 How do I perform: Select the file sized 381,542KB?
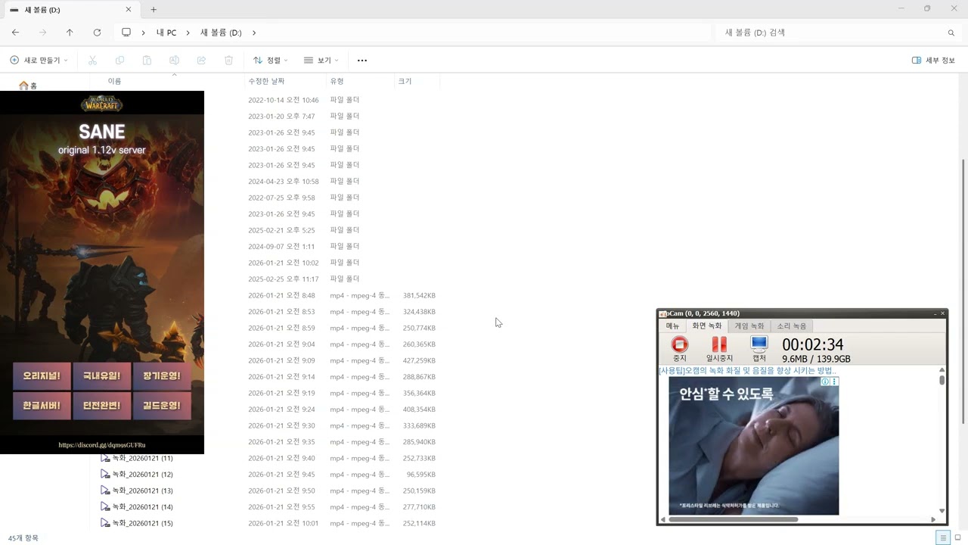pyautogui.click(x=419, y=295)
